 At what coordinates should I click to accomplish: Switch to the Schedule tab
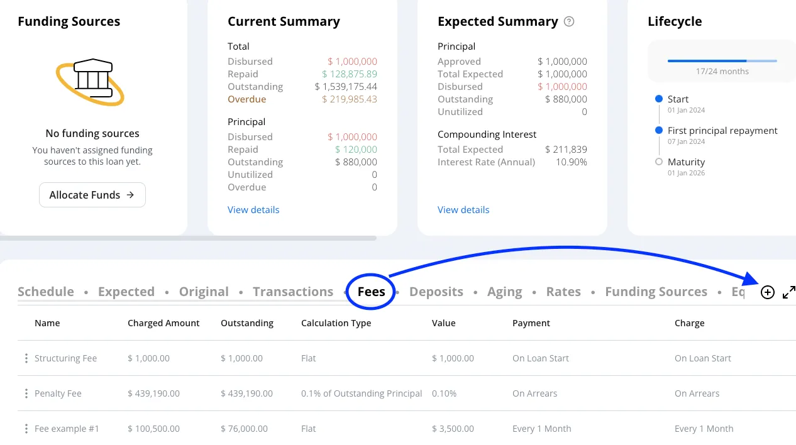point(46,292)
